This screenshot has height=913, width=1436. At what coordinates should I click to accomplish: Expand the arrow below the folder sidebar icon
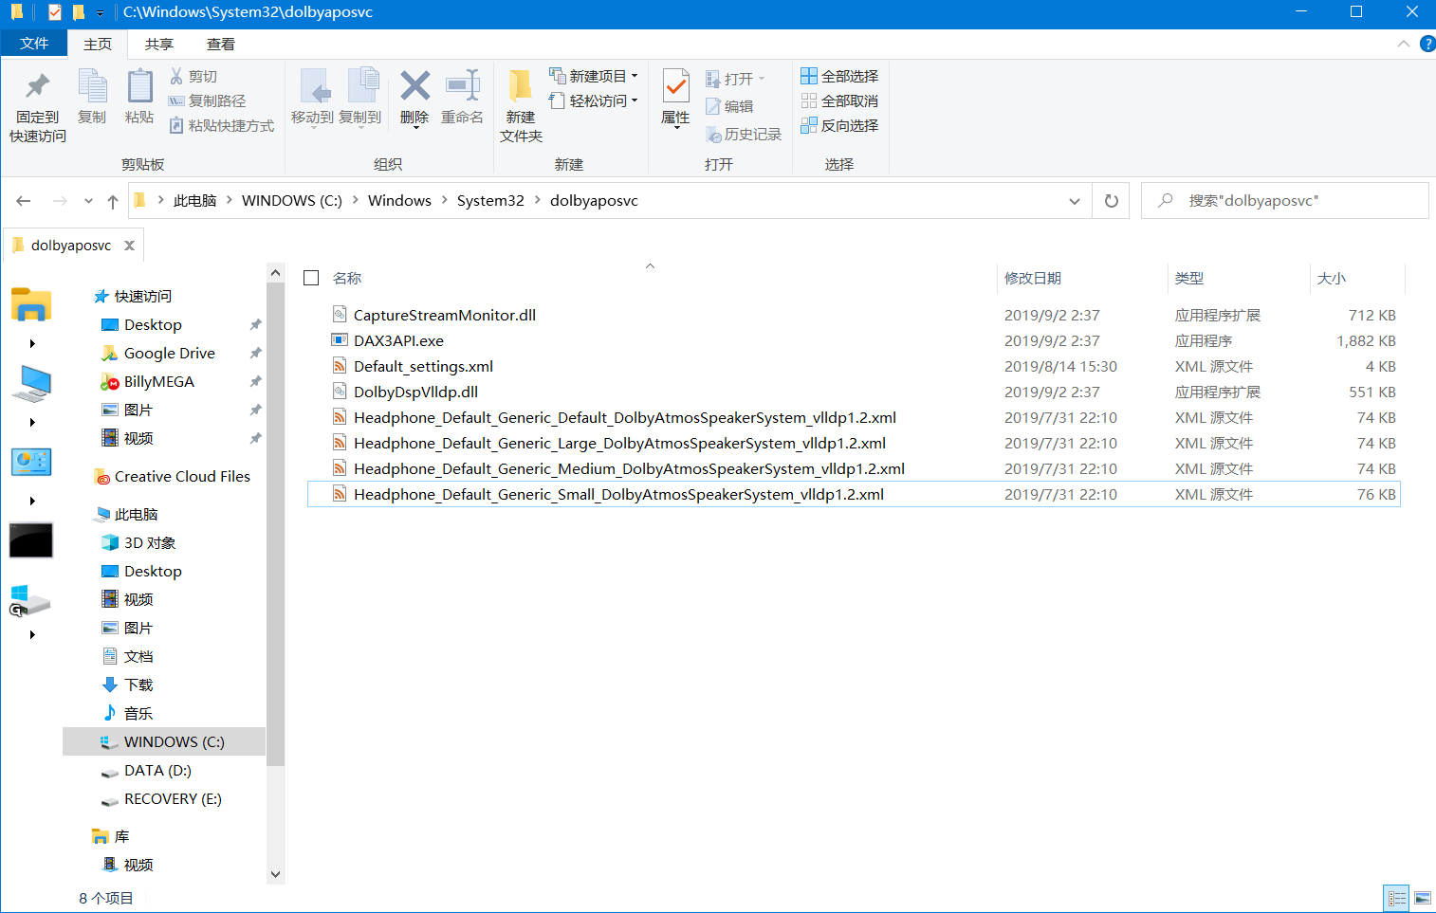tap(32, 344)
